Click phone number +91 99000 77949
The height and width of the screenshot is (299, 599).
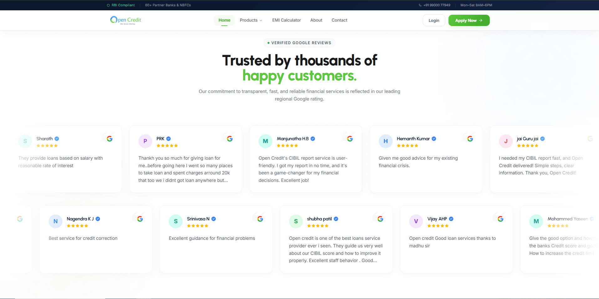pos(437,5)
